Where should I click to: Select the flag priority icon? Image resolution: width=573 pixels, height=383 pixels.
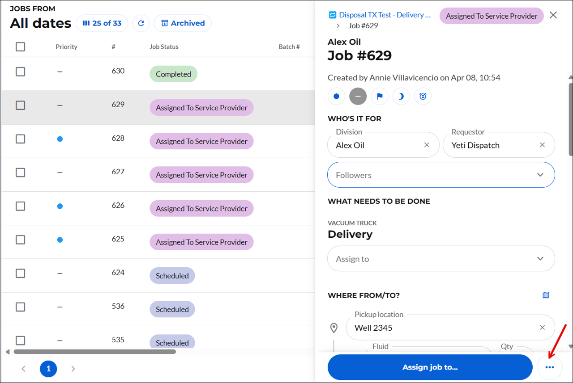click(x=380, y=96)
